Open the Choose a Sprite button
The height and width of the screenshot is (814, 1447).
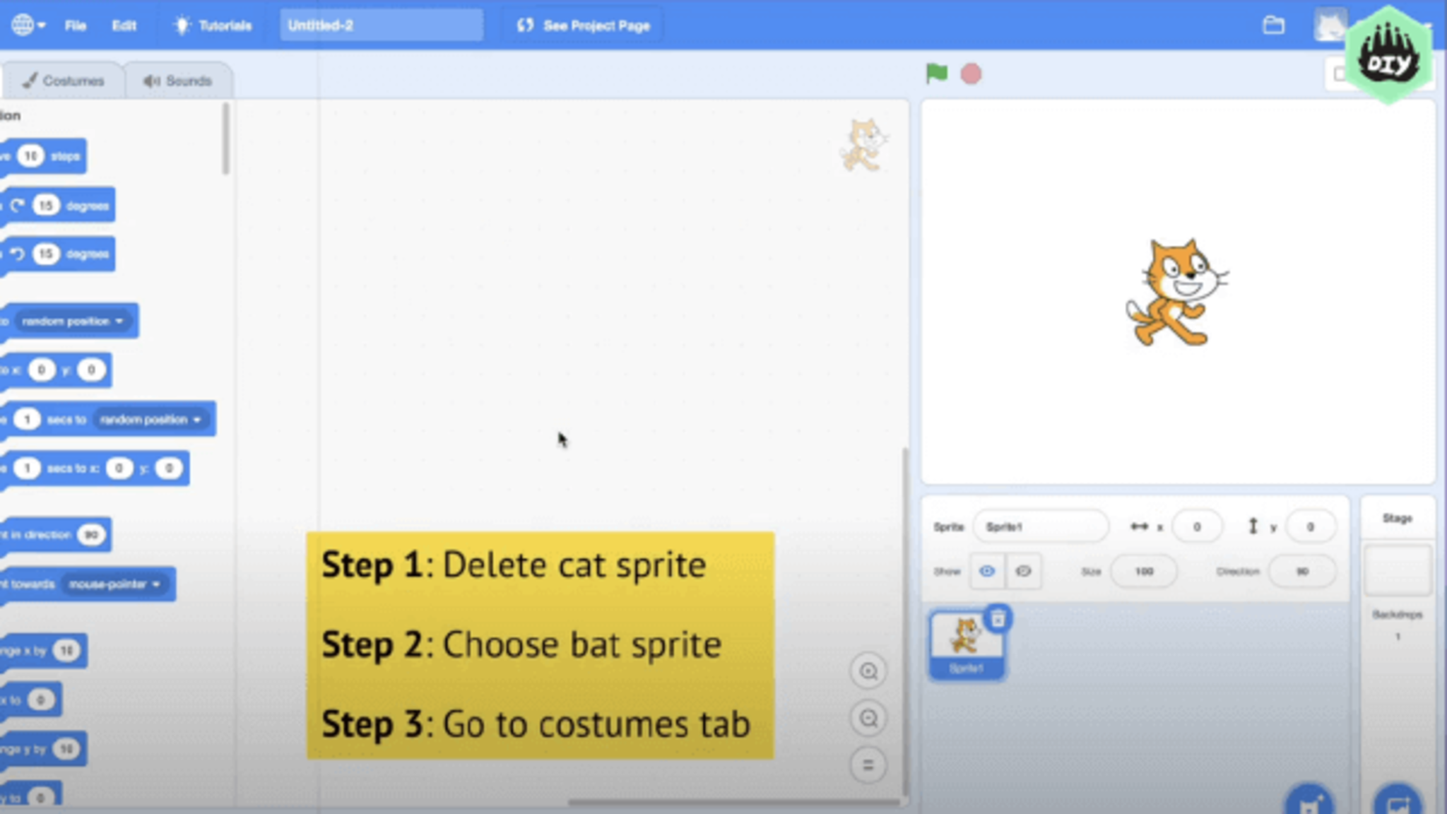coord(1309,803)
